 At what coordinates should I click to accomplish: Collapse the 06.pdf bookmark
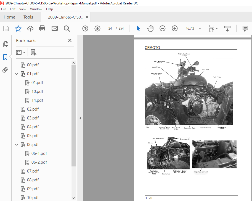[16, 145]
